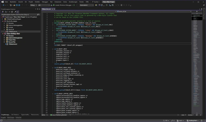The image size is (206, 122).
Task: Click the split editor plus icon
Action: click(x=197, y=12)
